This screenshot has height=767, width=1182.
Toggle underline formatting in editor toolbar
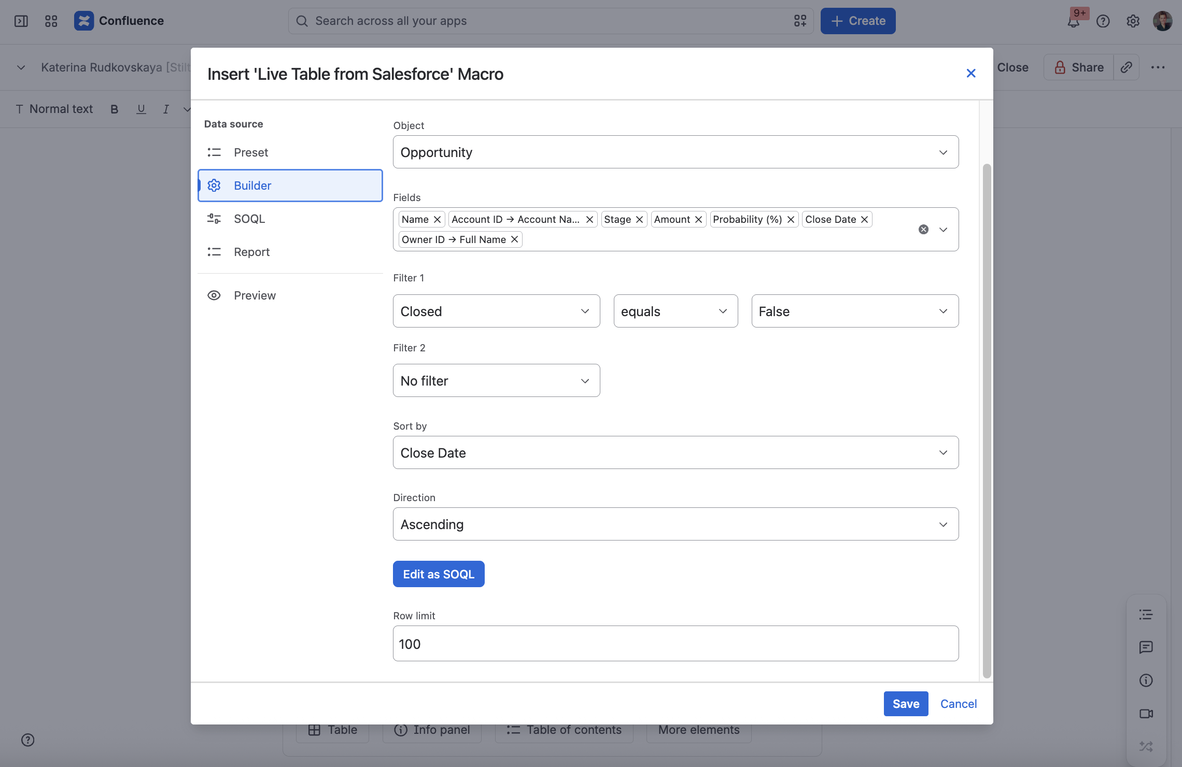pyautogui.click(x=140, y=109)
